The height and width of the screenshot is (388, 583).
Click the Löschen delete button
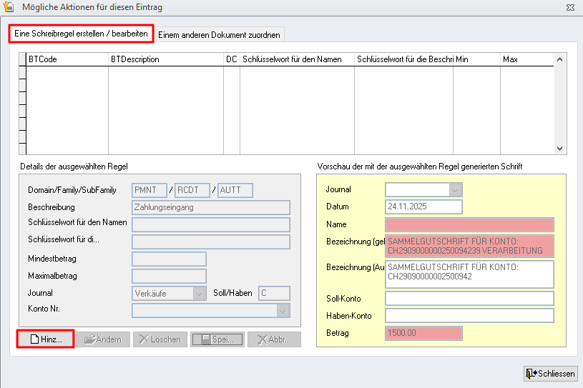click(x=160, y=339)
